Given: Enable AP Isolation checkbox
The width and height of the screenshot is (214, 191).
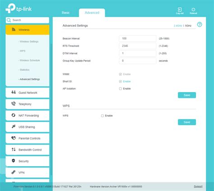Looking at the screenshot, I should coord(121,89).
